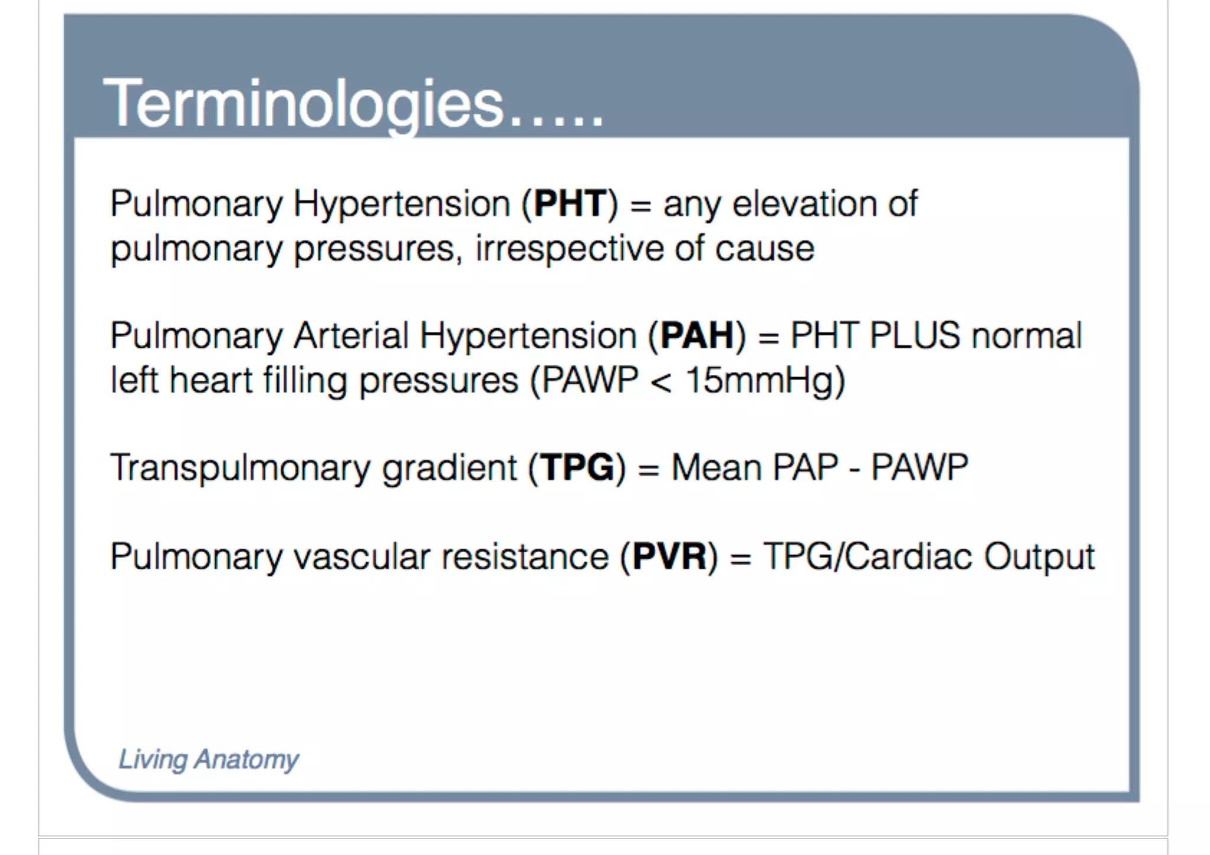Click the "Living Anatomy" footer text
The width and height of the screenshot is (1210, 855).
click(x=209, y=759)
